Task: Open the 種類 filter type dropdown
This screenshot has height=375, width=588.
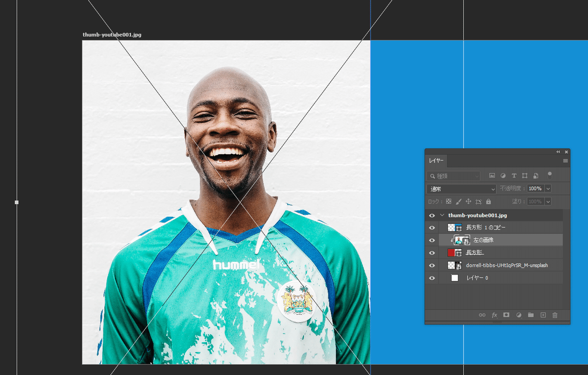Action: click(x=453, y=176)
